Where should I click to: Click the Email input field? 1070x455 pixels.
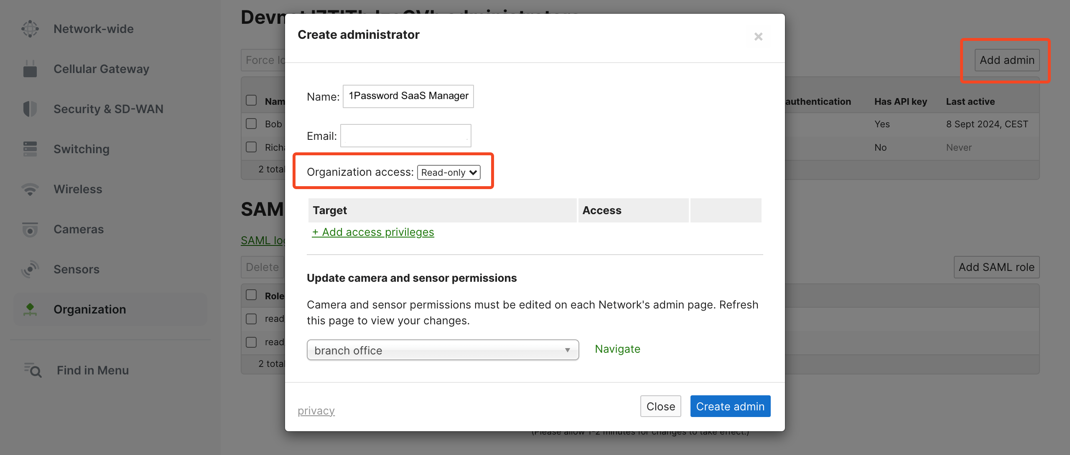point(406,136)
